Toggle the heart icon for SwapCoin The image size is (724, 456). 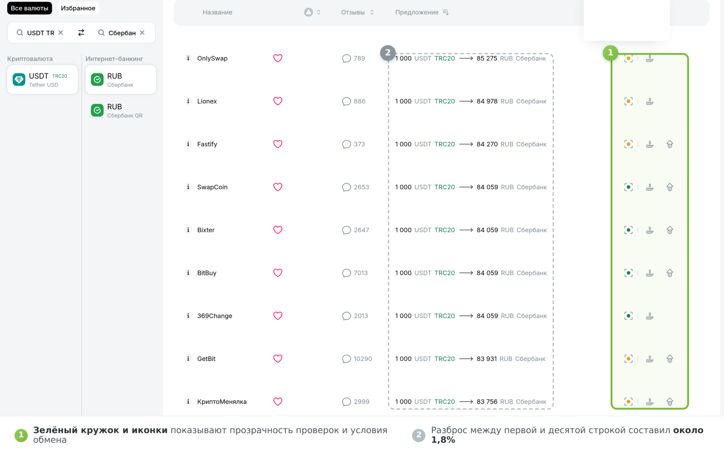pyautogui.click(x=278, y=187)
